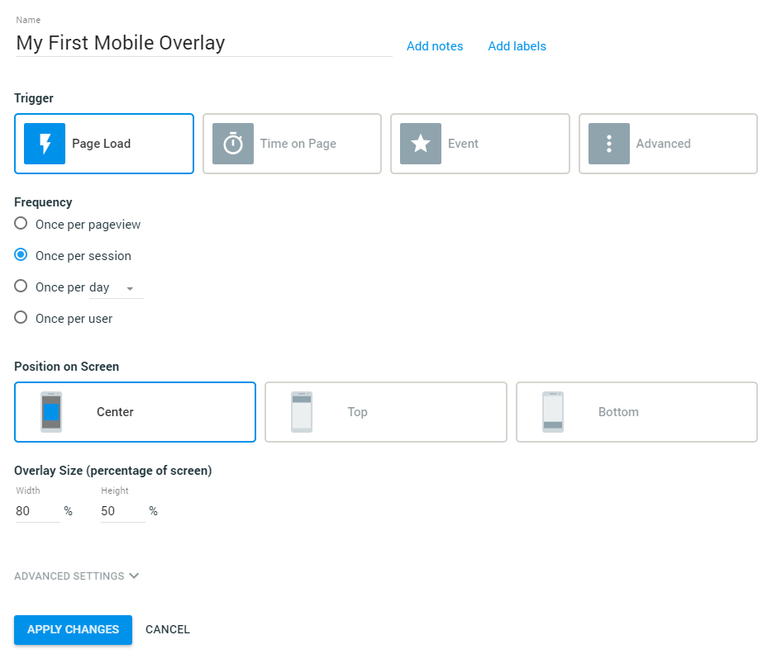772x654 pixels.
Task: Click the Add labels link
Action: point(517,46)
